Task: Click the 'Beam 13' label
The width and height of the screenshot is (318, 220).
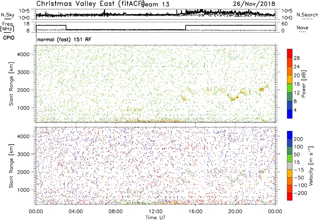Action: [x=155, y=4]
